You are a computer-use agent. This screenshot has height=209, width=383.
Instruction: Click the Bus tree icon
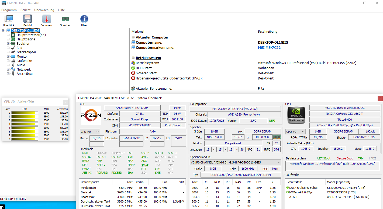(x=13, y=48)
